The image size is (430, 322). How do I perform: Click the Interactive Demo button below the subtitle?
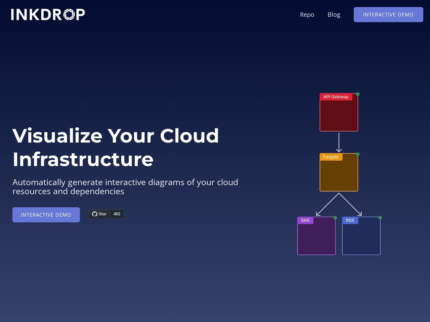point(46,215)
